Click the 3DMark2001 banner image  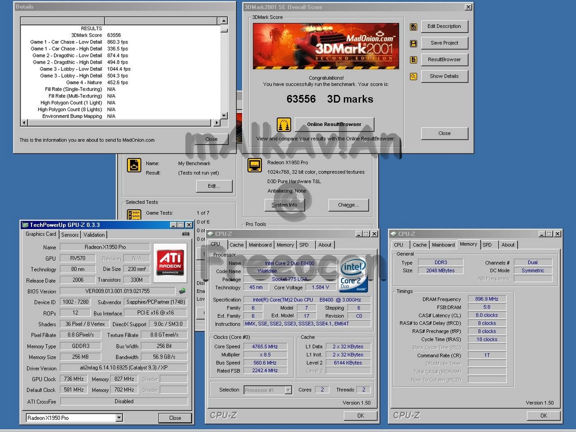pos(326,46)
